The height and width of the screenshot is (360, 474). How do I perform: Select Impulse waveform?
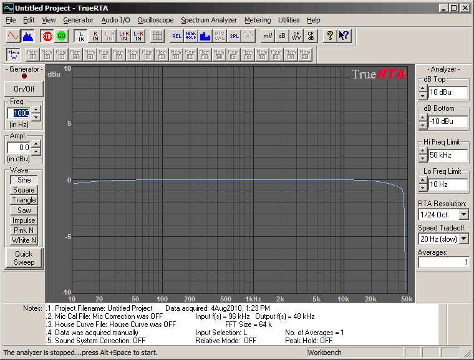[24, 220]
